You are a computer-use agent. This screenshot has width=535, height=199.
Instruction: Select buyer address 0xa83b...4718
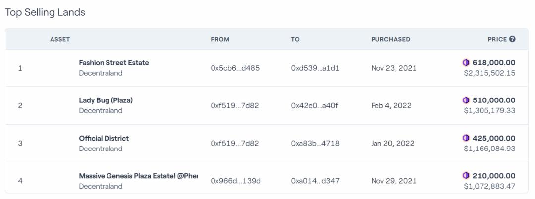[x=315, y=143]
